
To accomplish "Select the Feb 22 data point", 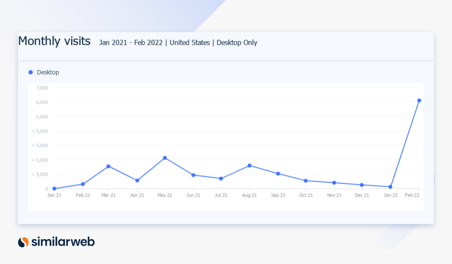I will (419, 100).
